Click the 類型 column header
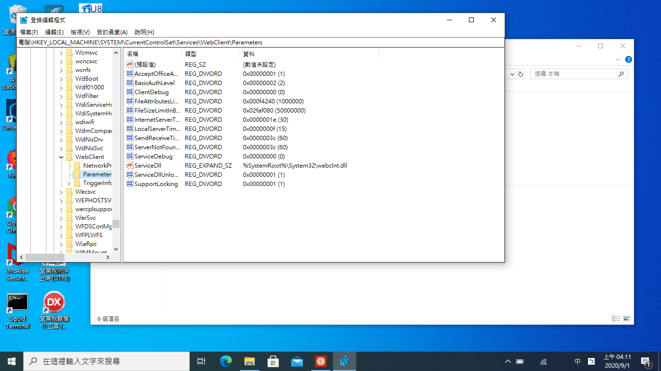The image size is (661, 371). click(x=210, y=54)
